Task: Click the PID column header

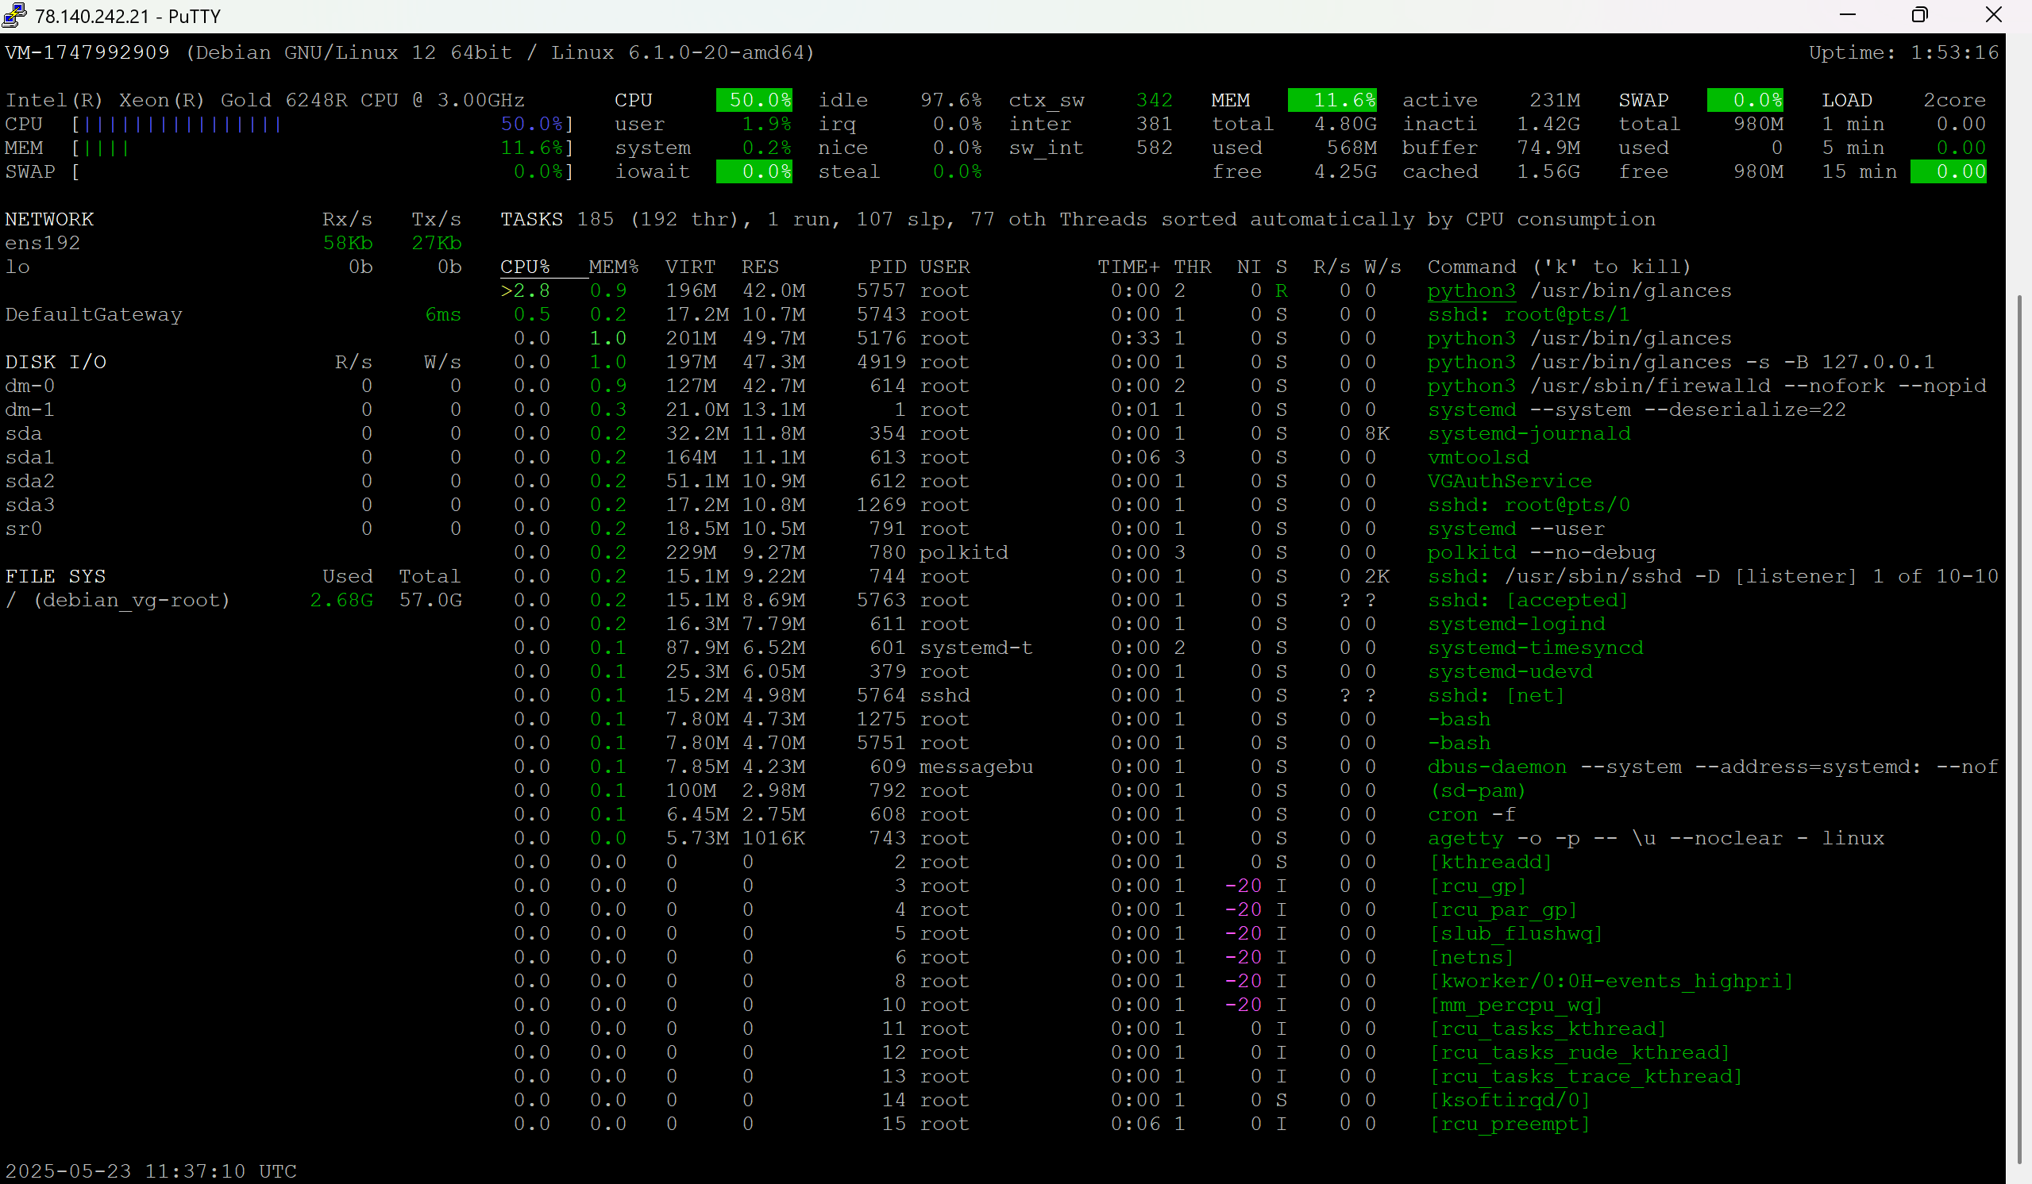Action: 888,267
